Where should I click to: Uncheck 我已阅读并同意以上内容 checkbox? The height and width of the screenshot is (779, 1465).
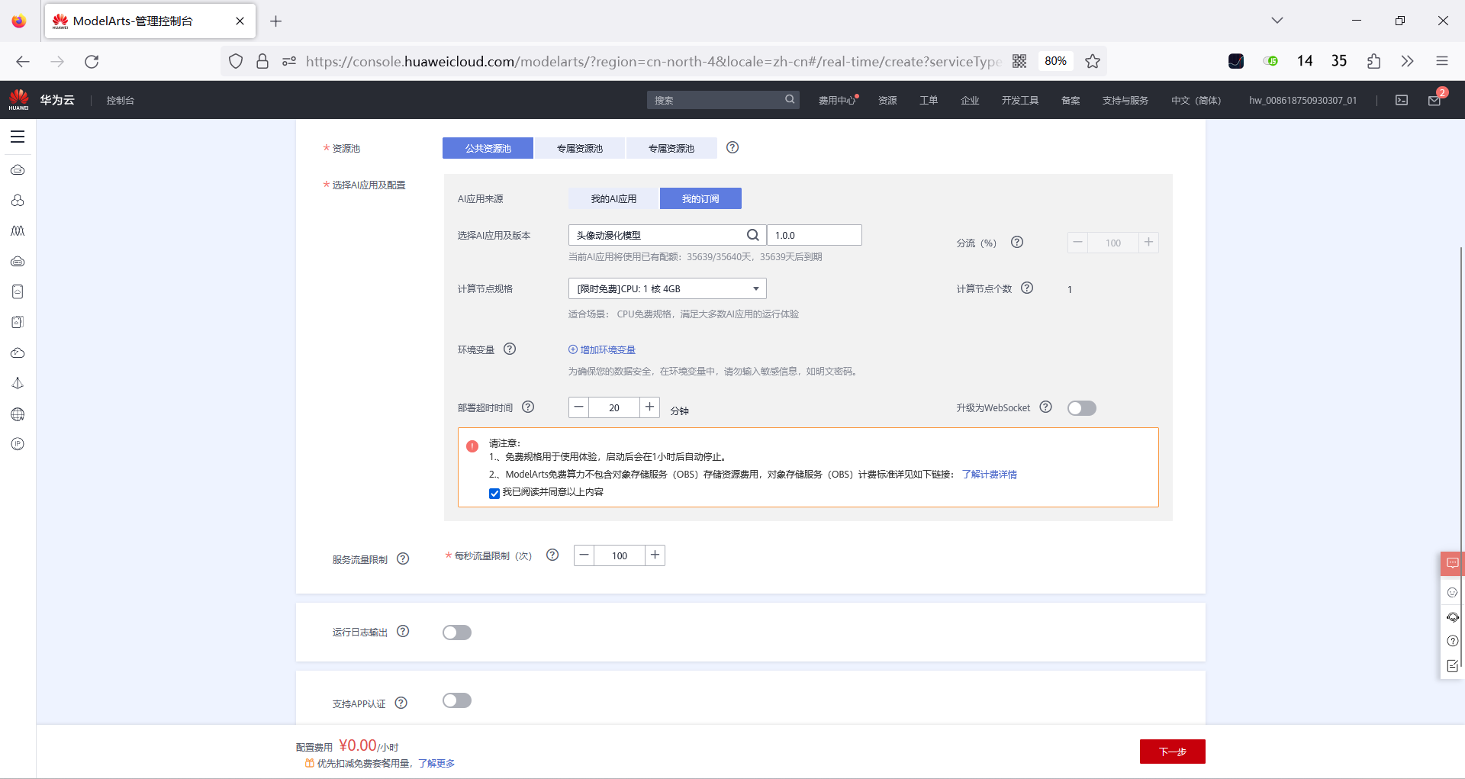(x=494, y=493)
